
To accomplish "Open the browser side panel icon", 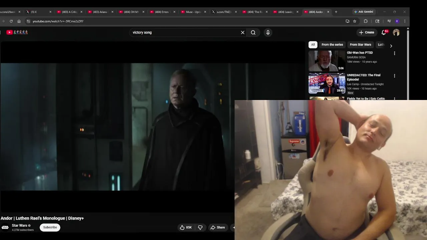I will 377,21.
